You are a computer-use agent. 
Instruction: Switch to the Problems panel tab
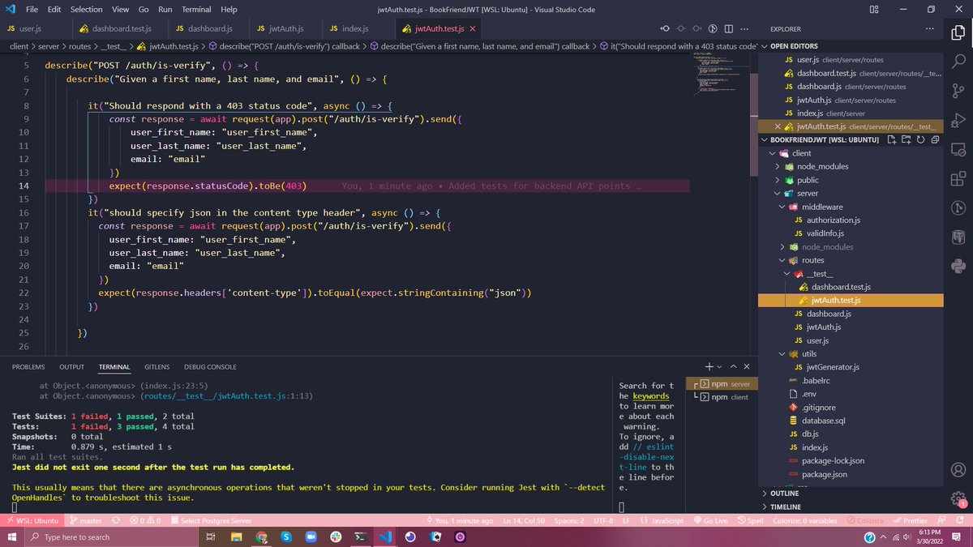[x=28, y=367]
